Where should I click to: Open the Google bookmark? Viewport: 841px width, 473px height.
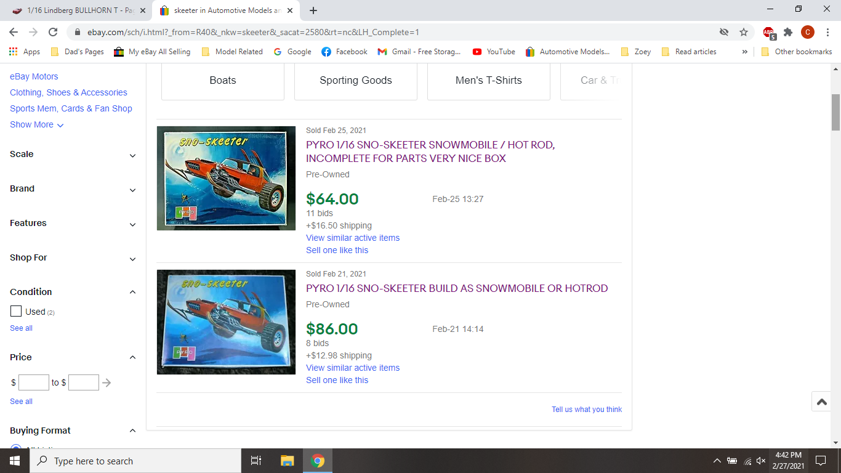point(292,52)
